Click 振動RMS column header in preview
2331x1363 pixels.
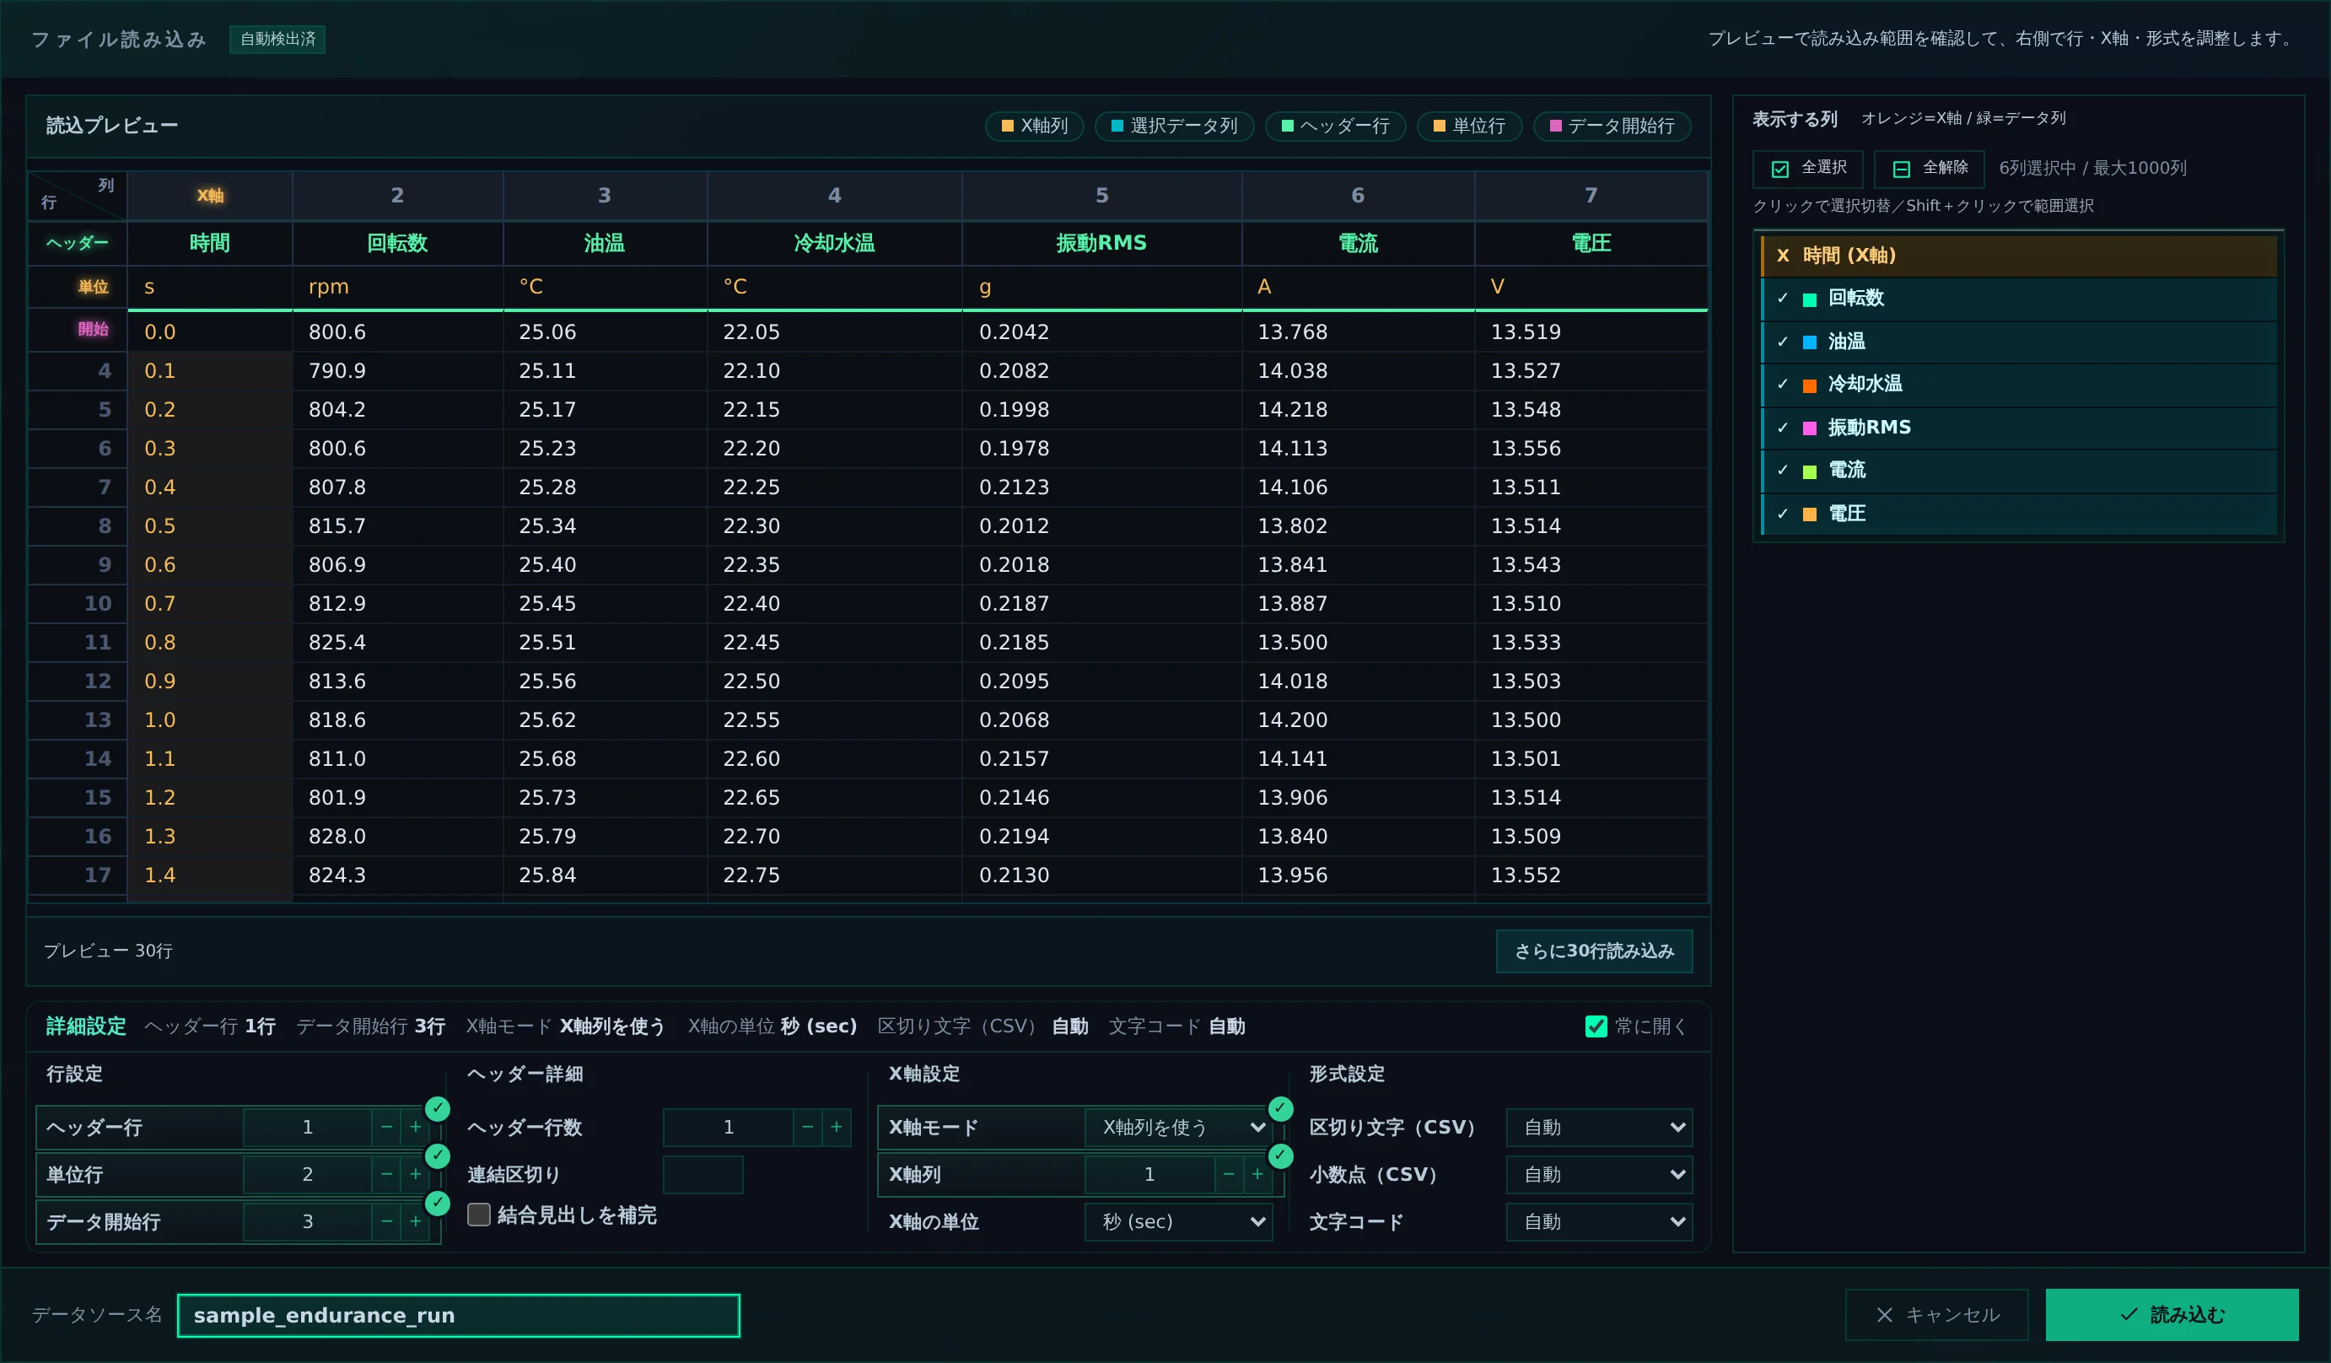1101,244
